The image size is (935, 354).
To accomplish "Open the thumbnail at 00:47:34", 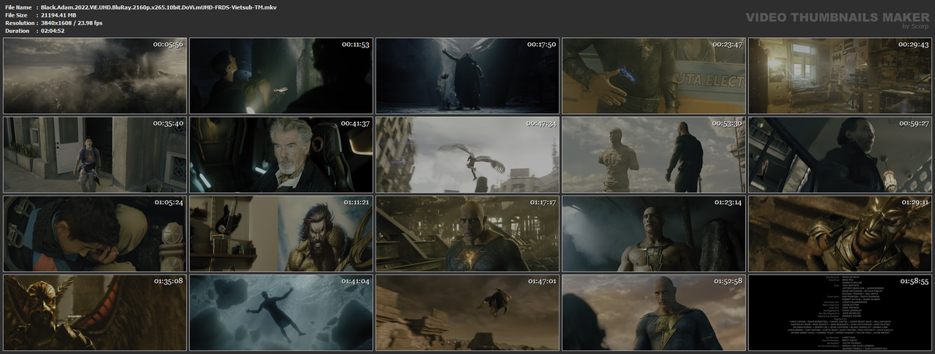I will [467, 154].
